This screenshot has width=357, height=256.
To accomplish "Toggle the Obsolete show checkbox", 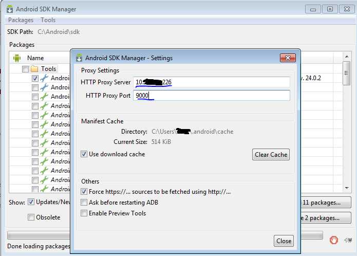I will point(31,217).
